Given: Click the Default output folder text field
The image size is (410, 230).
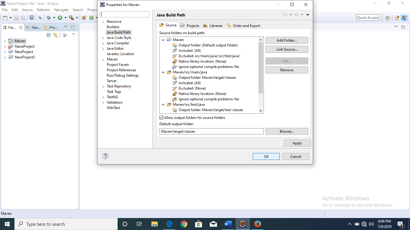Looking at the screenshot, I should (211, 131).
